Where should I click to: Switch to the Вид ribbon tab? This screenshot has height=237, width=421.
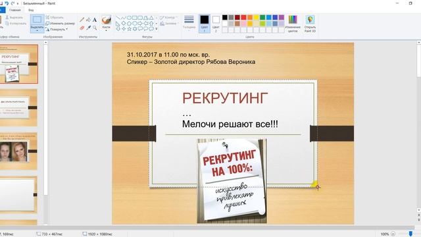coord(31,10)
